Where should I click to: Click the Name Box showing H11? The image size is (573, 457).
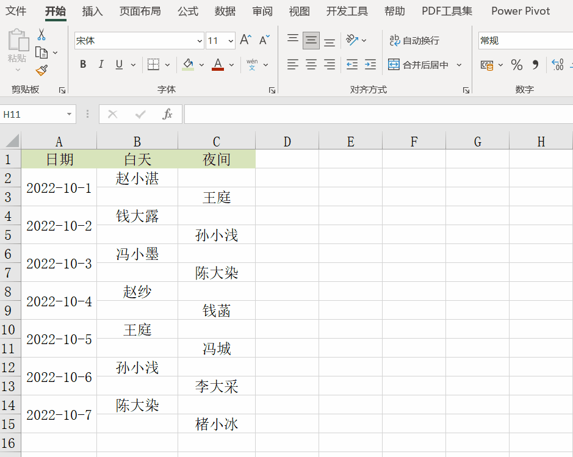[34, 114]
